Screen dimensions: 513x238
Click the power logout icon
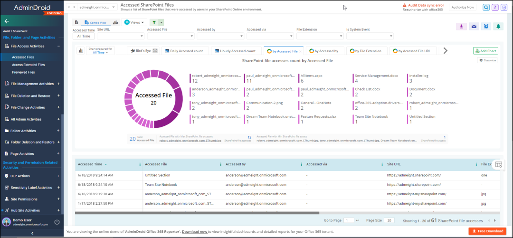pos(57,222)
